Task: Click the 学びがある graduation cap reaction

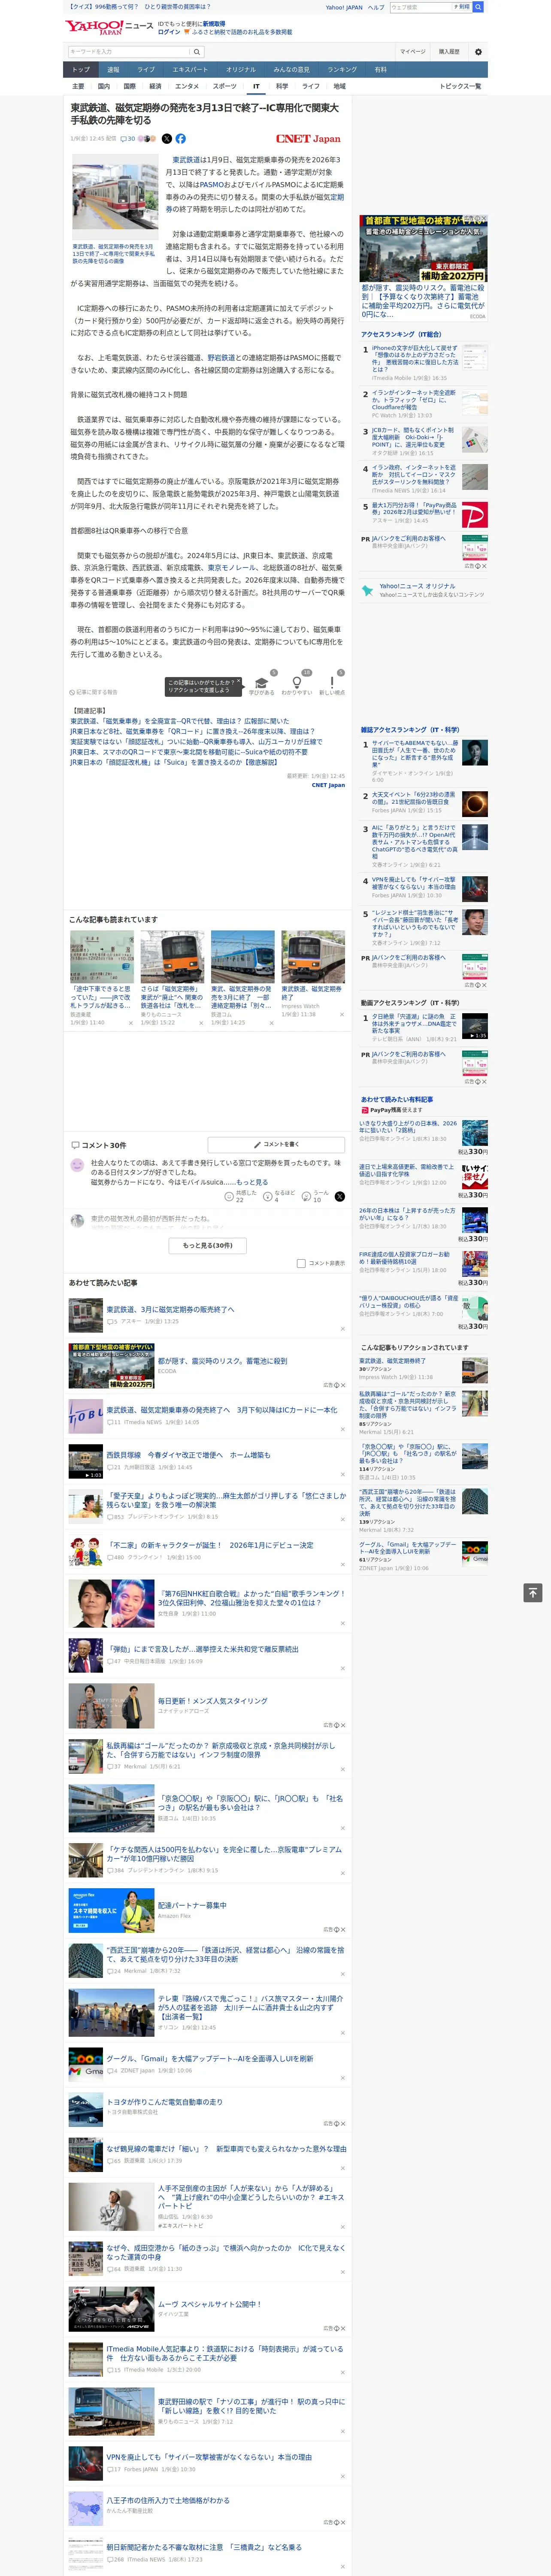Action: pos(262,684)
